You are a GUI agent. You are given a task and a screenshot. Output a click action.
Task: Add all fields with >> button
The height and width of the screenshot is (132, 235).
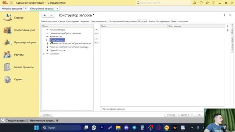click(96, 33)
